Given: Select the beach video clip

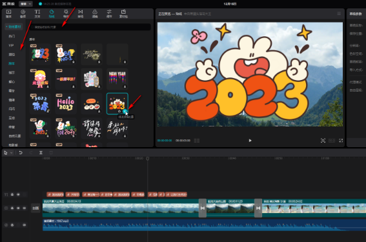Looking at the screenshot, I should click(x=314, y=208).
